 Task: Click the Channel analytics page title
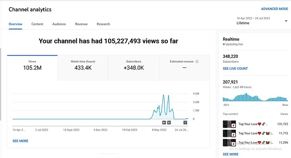pos(30,9)
